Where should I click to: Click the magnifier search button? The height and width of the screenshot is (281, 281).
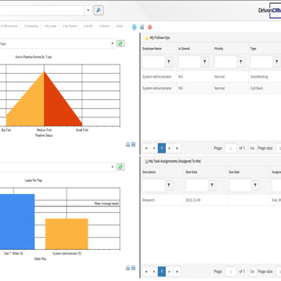98,10
